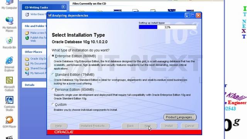Open Camtasia Studio desktop shortcut
The width and height of the screenshot is (247, 139).
(9, 104)
